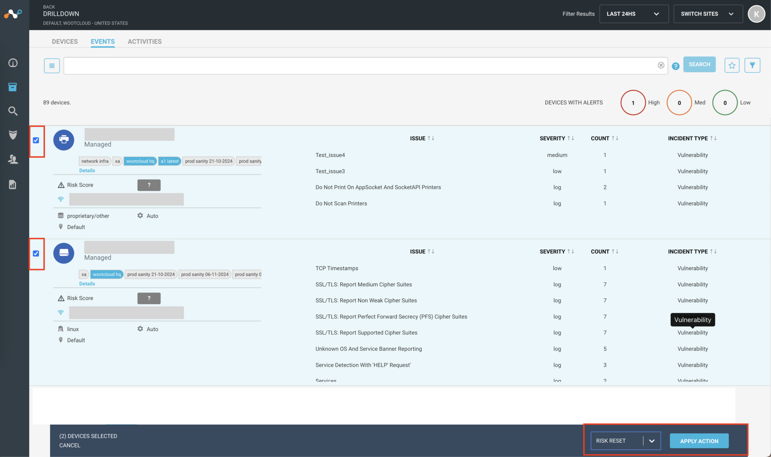The height and width of the screenshot is (457, 771).
Task: Open the LAST 24HS time filter dropdown
Action: coord(634,14)
